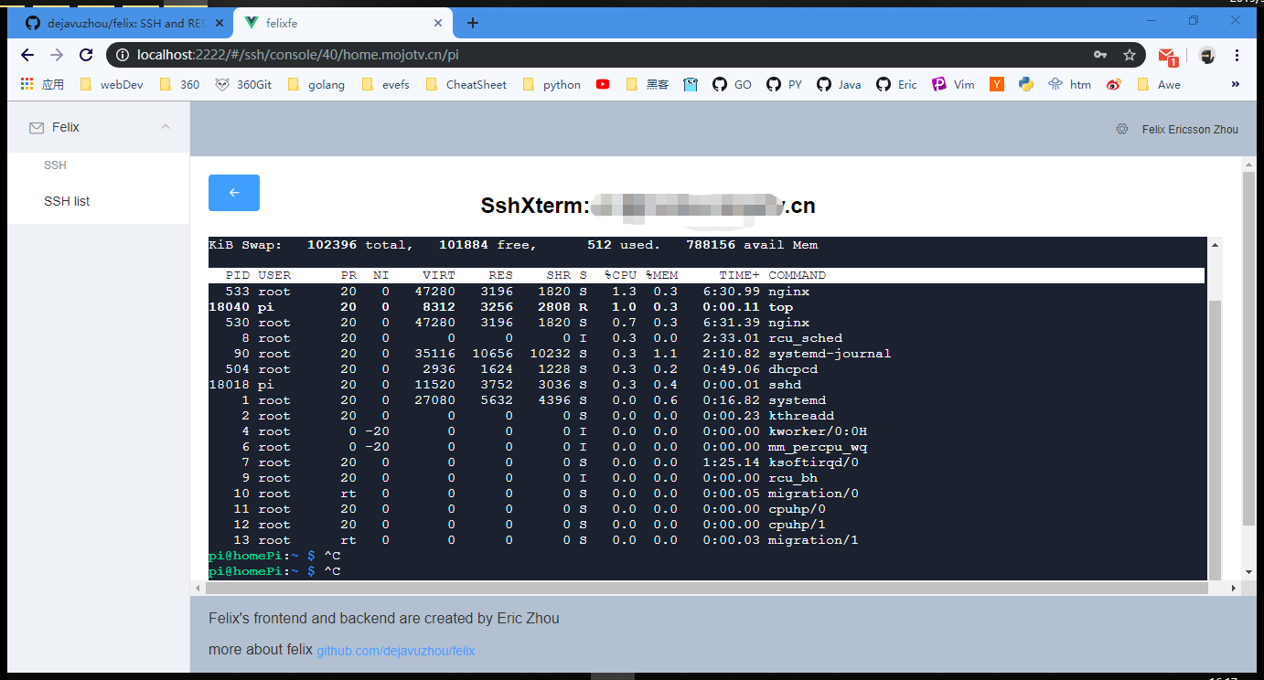Viewport: 1264px width, 680px height.
Task: Open the Python logo bookmark
Action: [1026, 84]
